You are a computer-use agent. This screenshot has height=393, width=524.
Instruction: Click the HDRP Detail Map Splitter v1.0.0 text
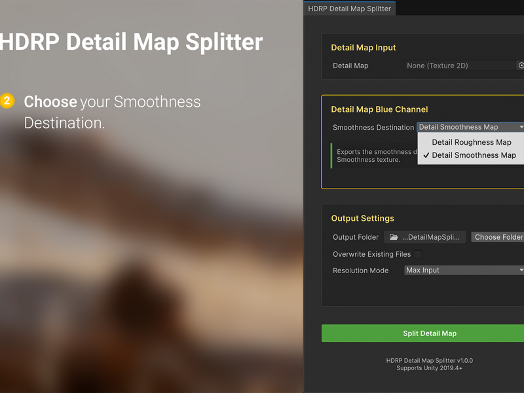[x=430, y=361]
